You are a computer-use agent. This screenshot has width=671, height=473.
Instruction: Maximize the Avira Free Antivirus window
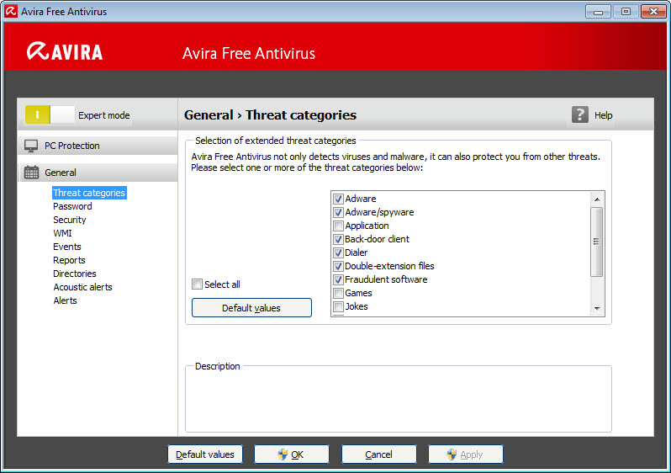point(626,12)
